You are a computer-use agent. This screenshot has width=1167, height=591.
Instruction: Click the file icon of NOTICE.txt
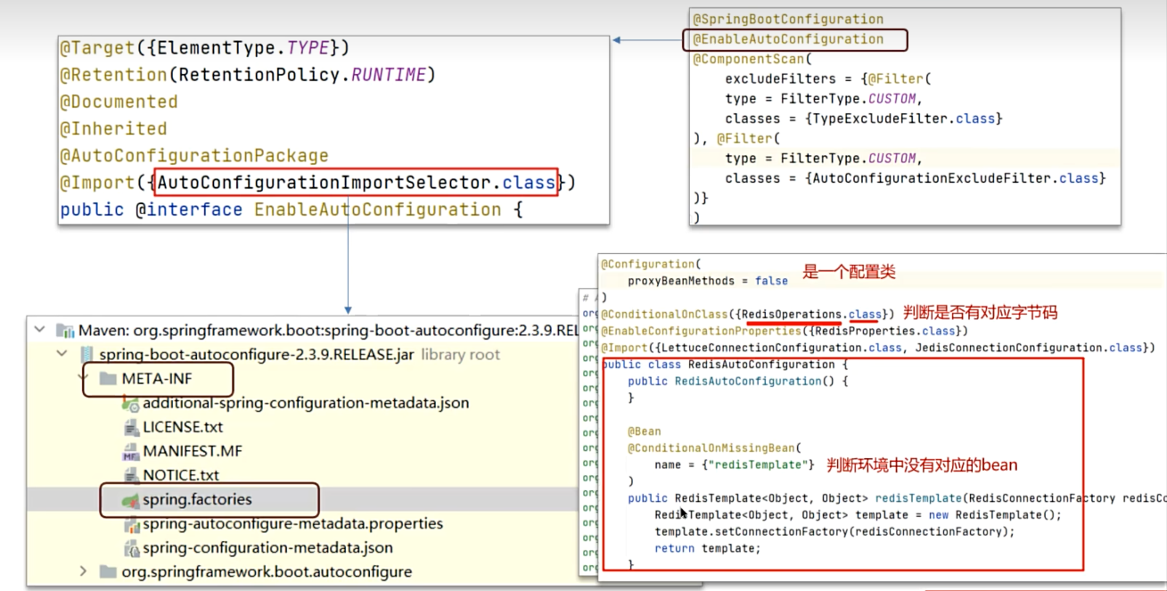coord(130,475)
